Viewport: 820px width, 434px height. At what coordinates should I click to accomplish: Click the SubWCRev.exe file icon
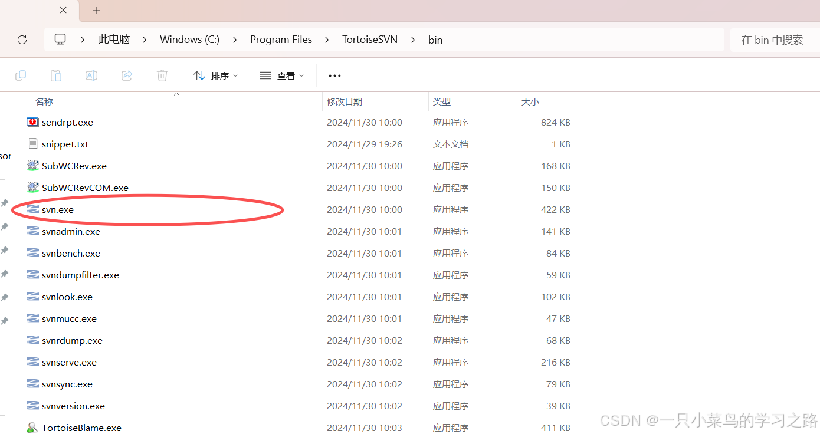33,166
